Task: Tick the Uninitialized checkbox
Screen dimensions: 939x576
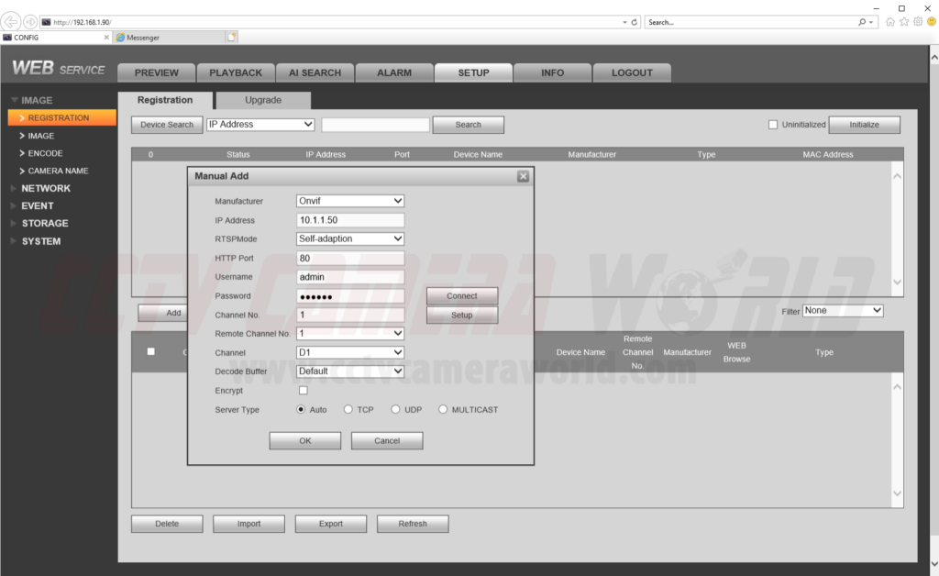Action: tap(773, 125)
